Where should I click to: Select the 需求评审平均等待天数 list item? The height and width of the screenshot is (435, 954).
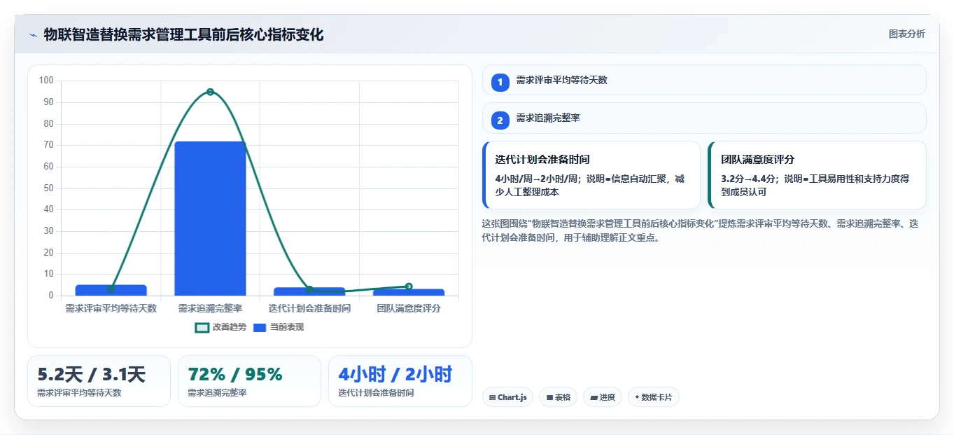coord(704,80)
